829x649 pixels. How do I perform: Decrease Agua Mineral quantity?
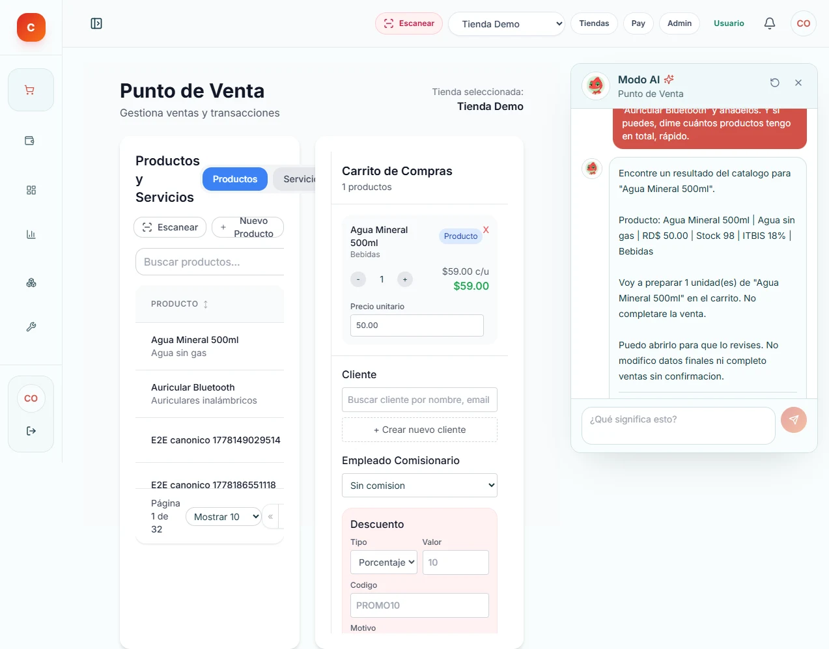click(x=358, y=279)
